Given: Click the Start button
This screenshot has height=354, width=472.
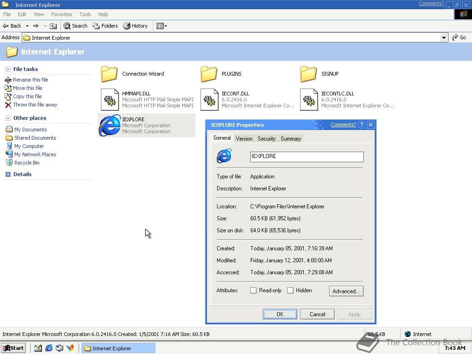Looking at the screenshot, I should coord(13,348).
